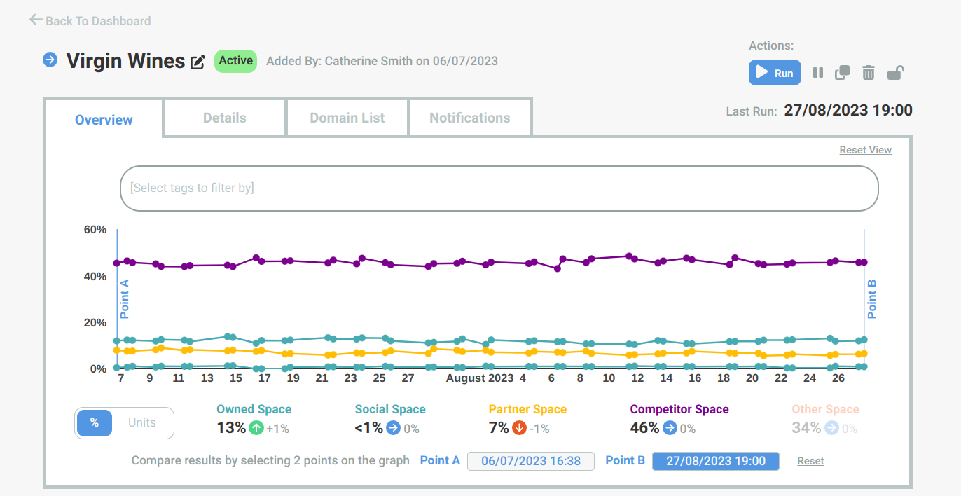Viewport: 961px width, 496px height.
Task: Click the Last Run timestamp 27/08/2023 19:00
Action: tap(848, 110)
